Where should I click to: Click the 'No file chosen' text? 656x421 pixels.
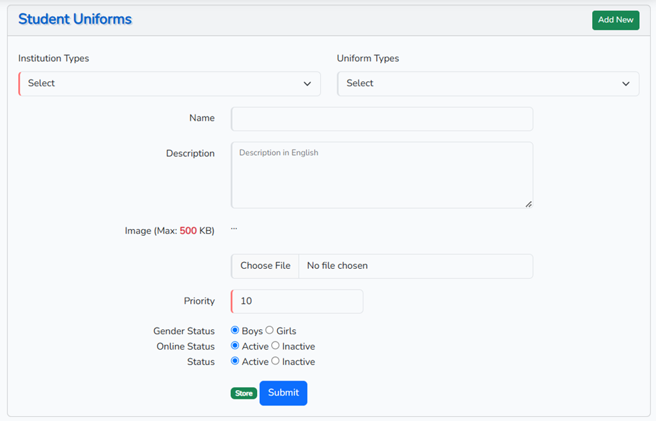pyautogui.click(x=337, y=266)
